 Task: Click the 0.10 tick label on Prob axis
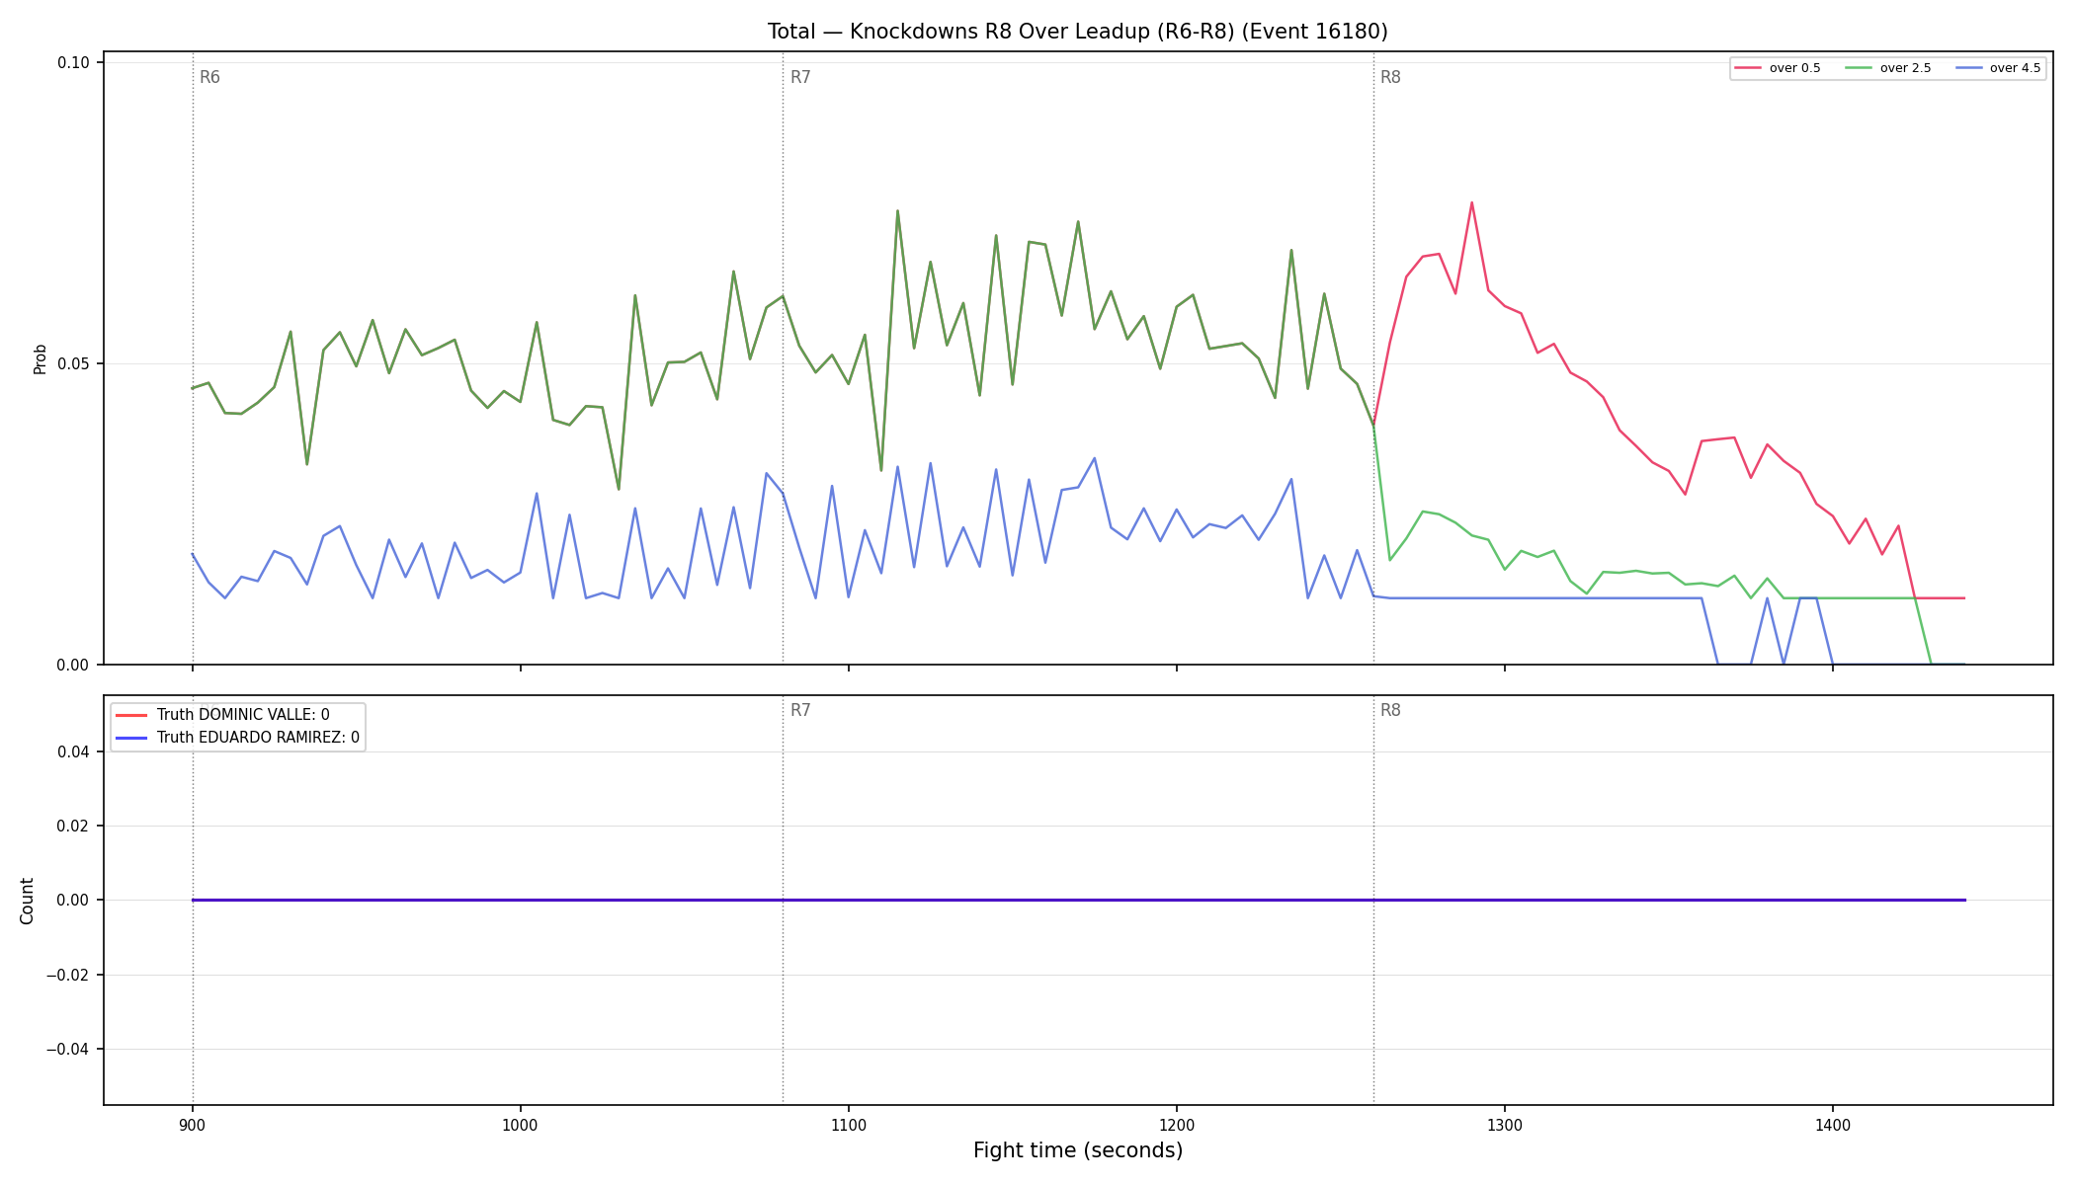point(73,62)
